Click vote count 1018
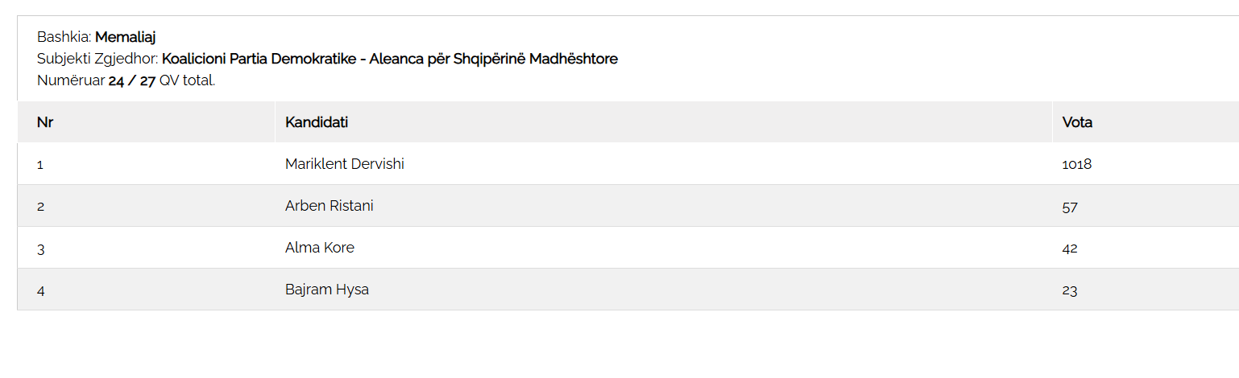The height and width of the screenshot is (378, 1239). coord(1077,164)
